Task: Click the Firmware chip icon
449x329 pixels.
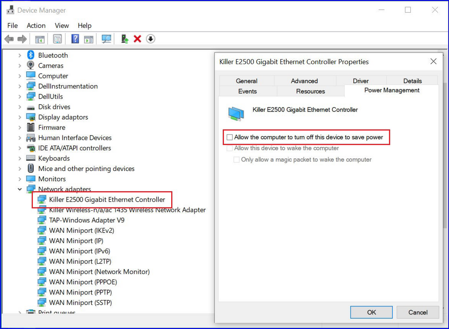Action: pyautogui.click(x=31, y=127)
